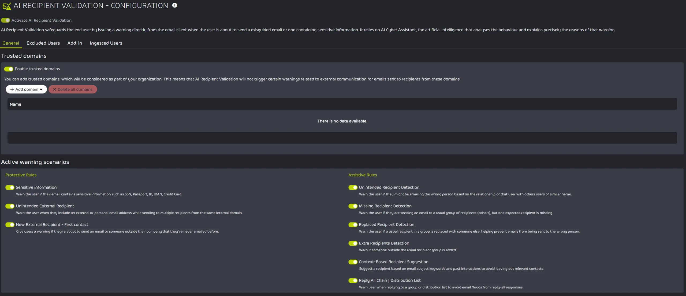Disable the Enable trusted domains toggle
Viewport: 686px width, 296px height.
(9, 69)
